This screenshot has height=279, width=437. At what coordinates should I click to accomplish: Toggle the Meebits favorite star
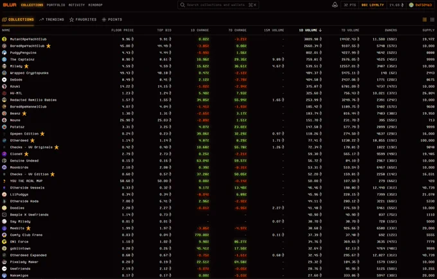pyautogui.click(x=28, y=228)
